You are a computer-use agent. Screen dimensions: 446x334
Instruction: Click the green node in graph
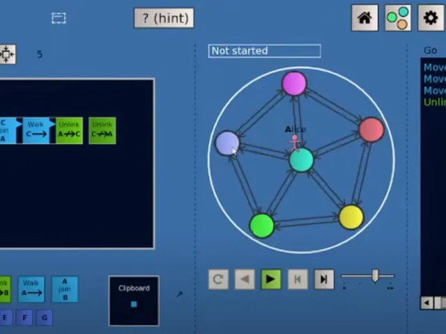(x=262, y=225)
